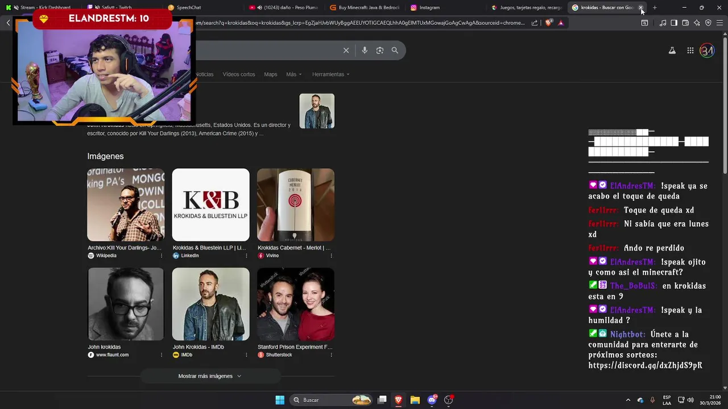This screenshot has width=728, height=409.
Task: Switch to the Peso Pluma YouTube tab
Action: [x=283, y=7]
